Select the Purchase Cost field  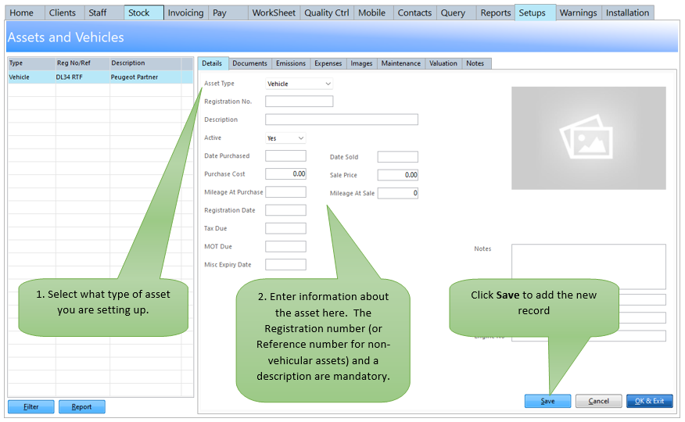(285, 174)
